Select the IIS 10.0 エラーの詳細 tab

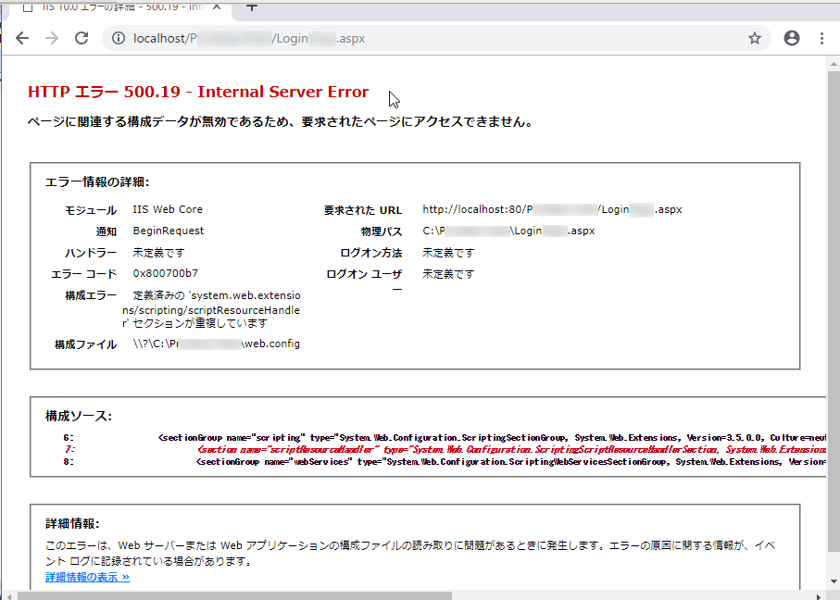pos(120,6)
